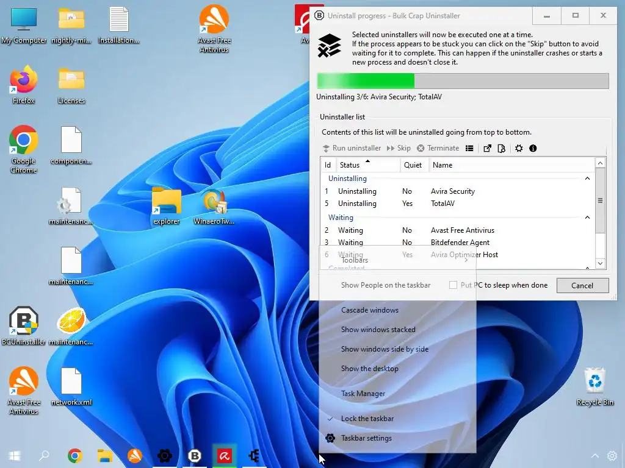The image size is (625, 468).
Task: Click the Uninstalling group header
Action: 347,179
